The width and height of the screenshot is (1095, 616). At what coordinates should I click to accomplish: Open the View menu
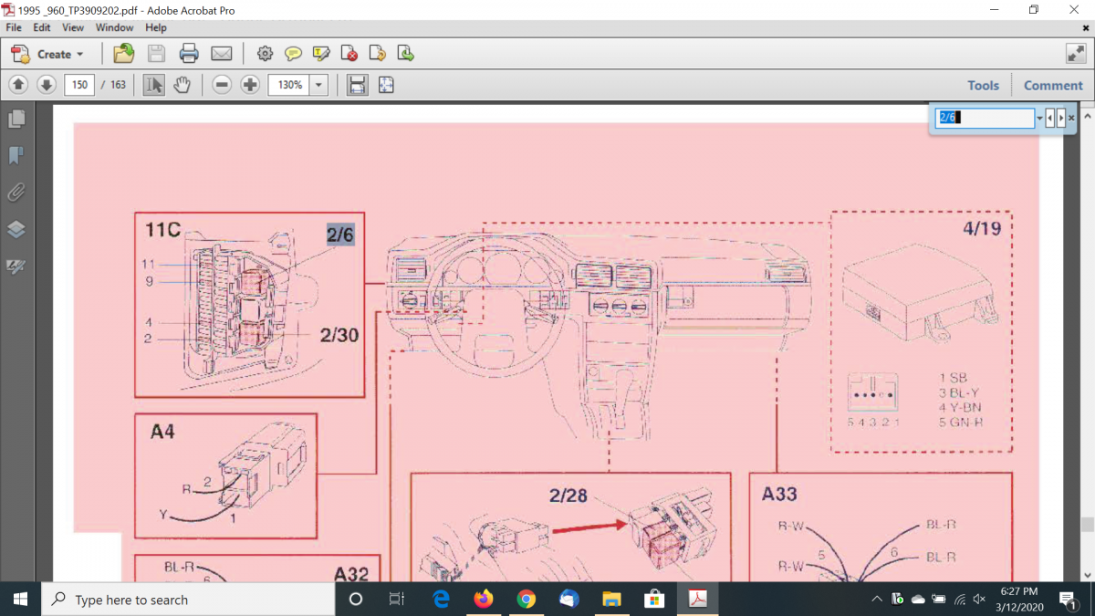coord(73,27)
